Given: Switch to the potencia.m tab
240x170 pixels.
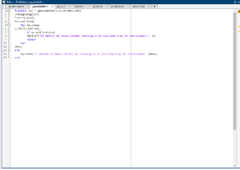Looking at the screenshot, I should [x=117, y=6].
